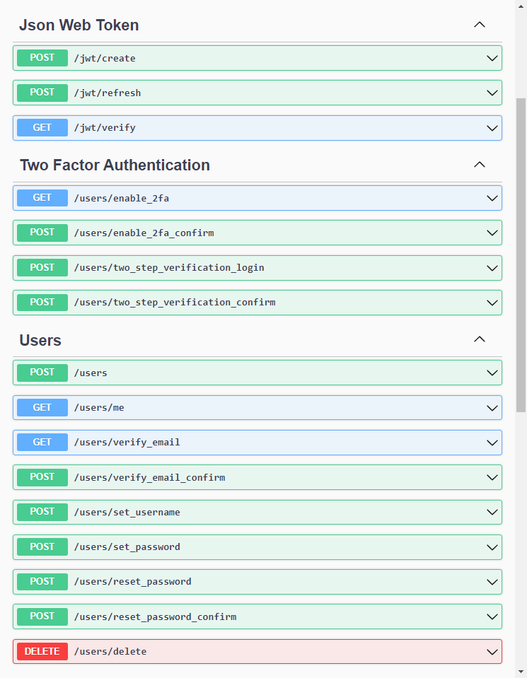Collapse the Users section
Image resolution: width=527 pixels, height=678 pixels.
[479, 339]
